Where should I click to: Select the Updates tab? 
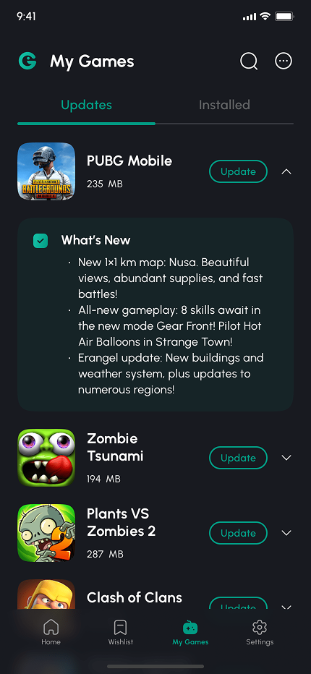87,105
